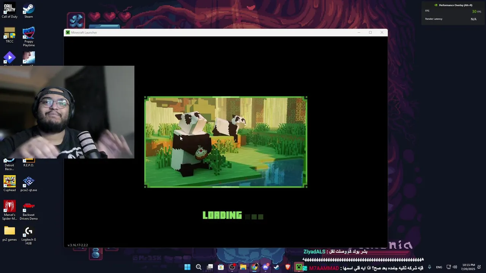Select the R.E.P.O. desktop icon
This screenshot has height=273, width=486.
pyautogui.click(x=28, y=163)
